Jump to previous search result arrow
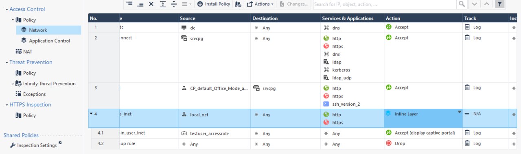This screenshot has width=521, height=154. [486, 4]
